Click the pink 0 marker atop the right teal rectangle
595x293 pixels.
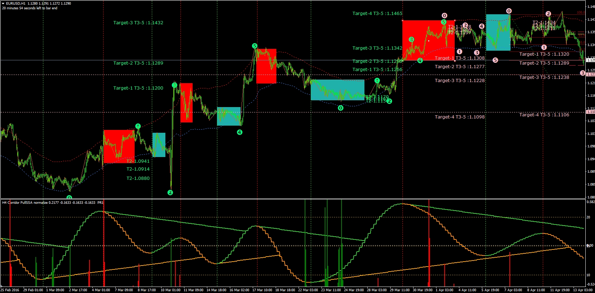[509, 11]
